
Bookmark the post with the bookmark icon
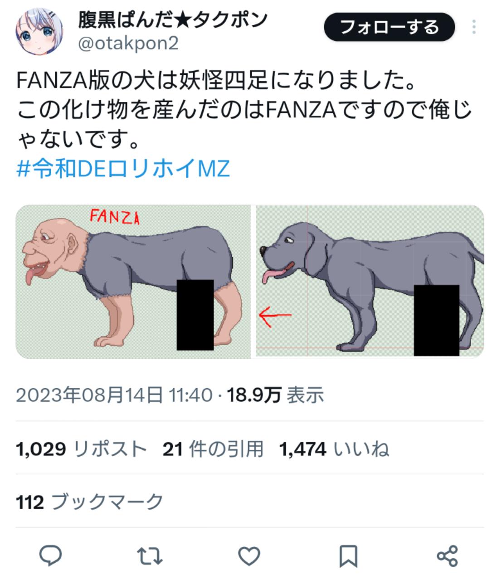[x=348, y=556]
